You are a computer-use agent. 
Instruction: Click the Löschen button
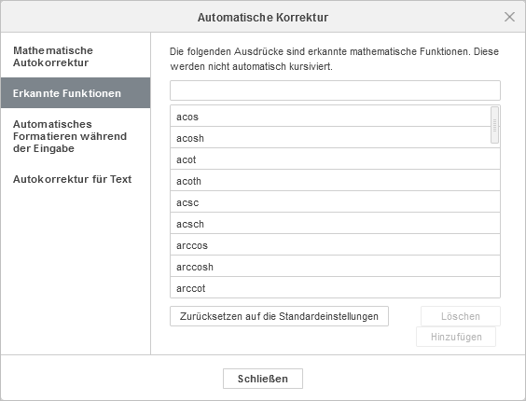coord(461,316)
